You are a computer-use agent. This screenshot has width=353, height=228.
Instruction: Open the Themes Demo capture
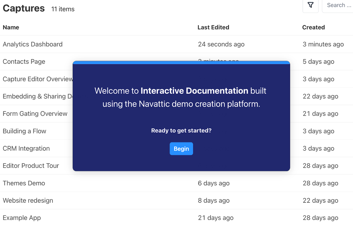pyautogui.click(x=24, y=183)
